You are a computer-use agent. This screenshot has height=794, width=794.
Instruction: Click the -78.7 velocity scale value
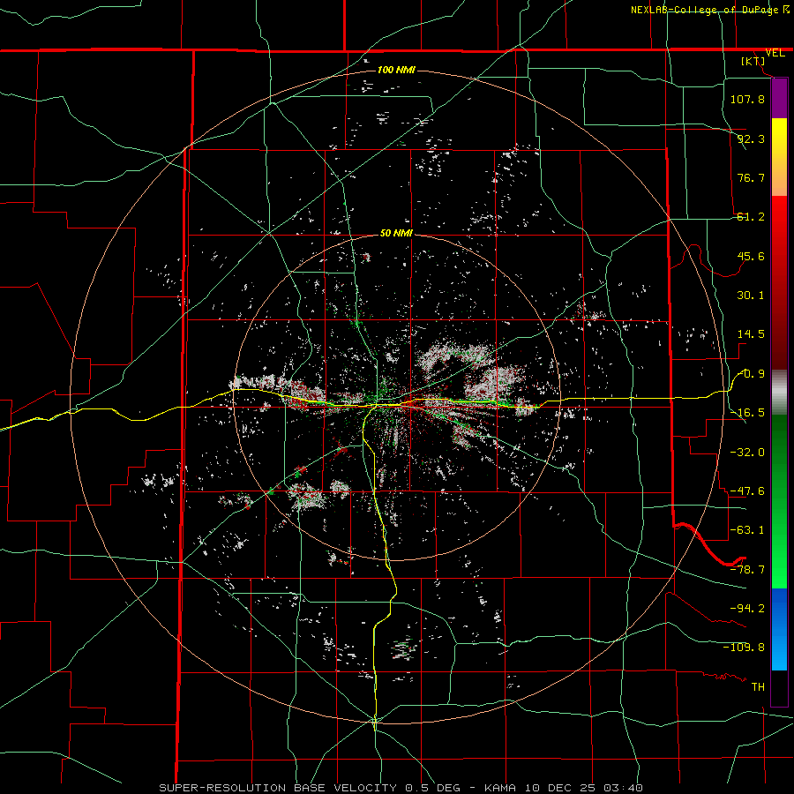[747, 570]
